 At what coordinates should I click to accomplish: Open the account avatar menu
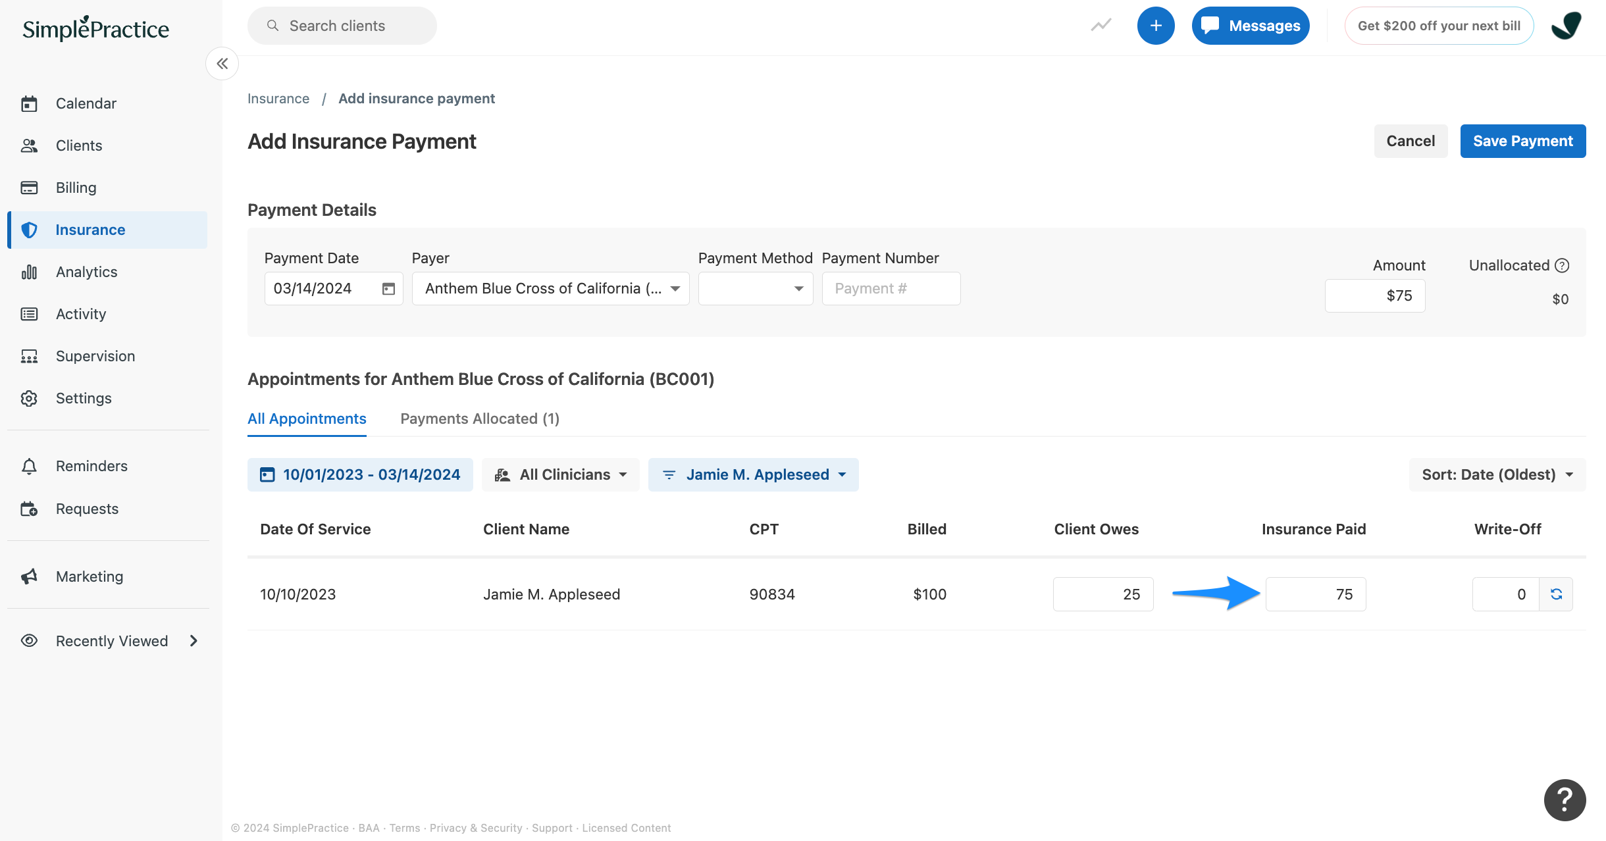point(1567,26)
